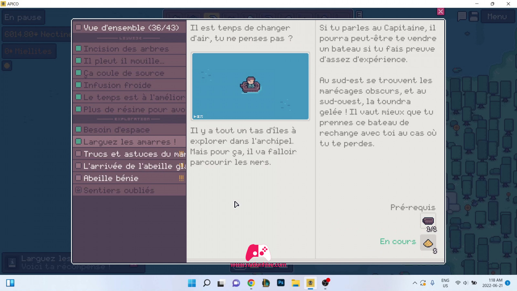Click the En pause indicator
Viewport: 517px width, 291px height.
(x=23, y=17)
